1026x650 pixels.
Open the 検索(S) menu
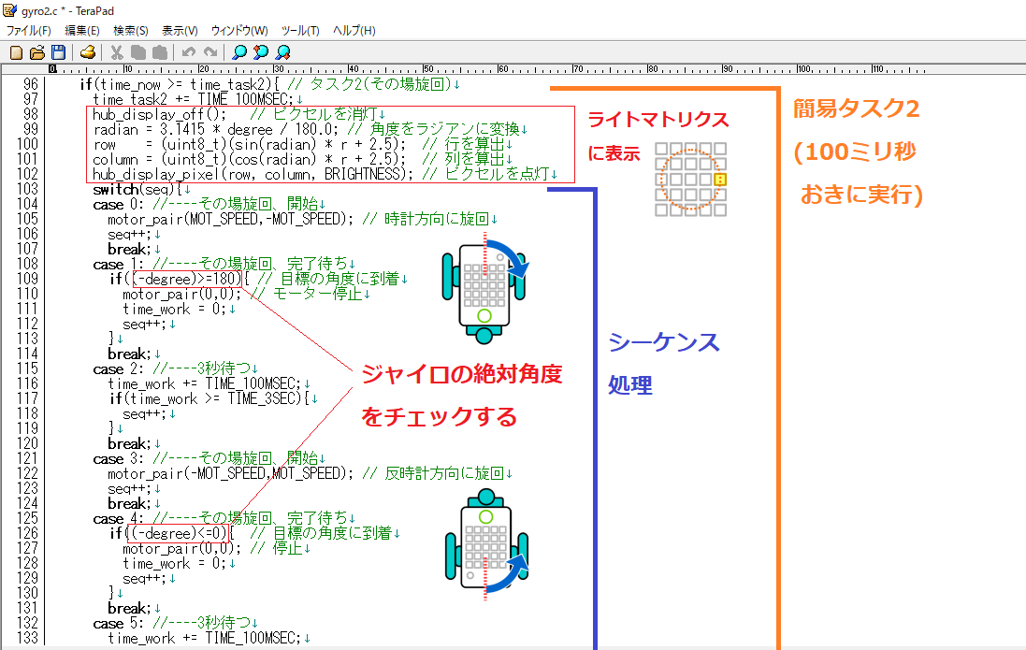point(131,31)
